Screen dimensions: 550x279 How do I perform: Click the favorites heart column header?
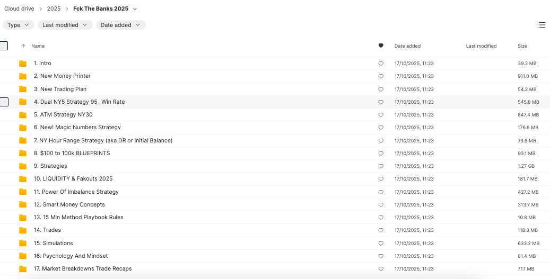click(381, 46)
